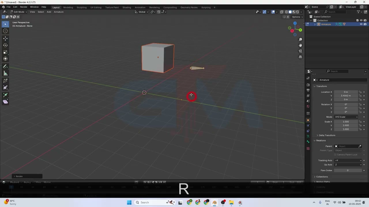The height and width of the screenshot is (207, 369).
Task: Toggle X-Ray display mode
Action: point(281,12)
